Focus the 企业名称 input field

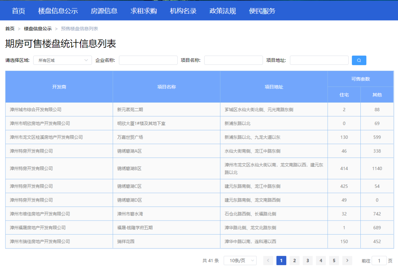point(148,60)
